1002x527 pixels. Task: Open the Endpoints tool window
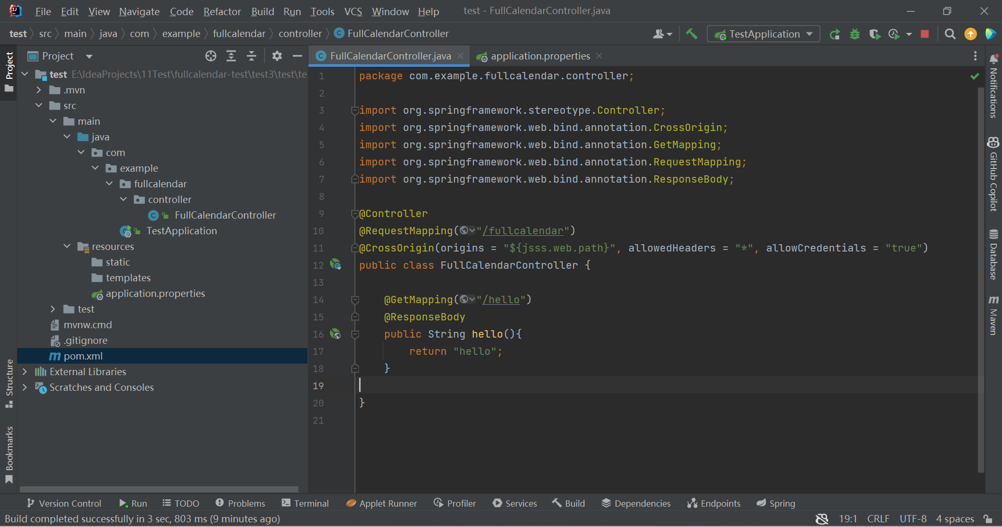(x=714, y=504)
